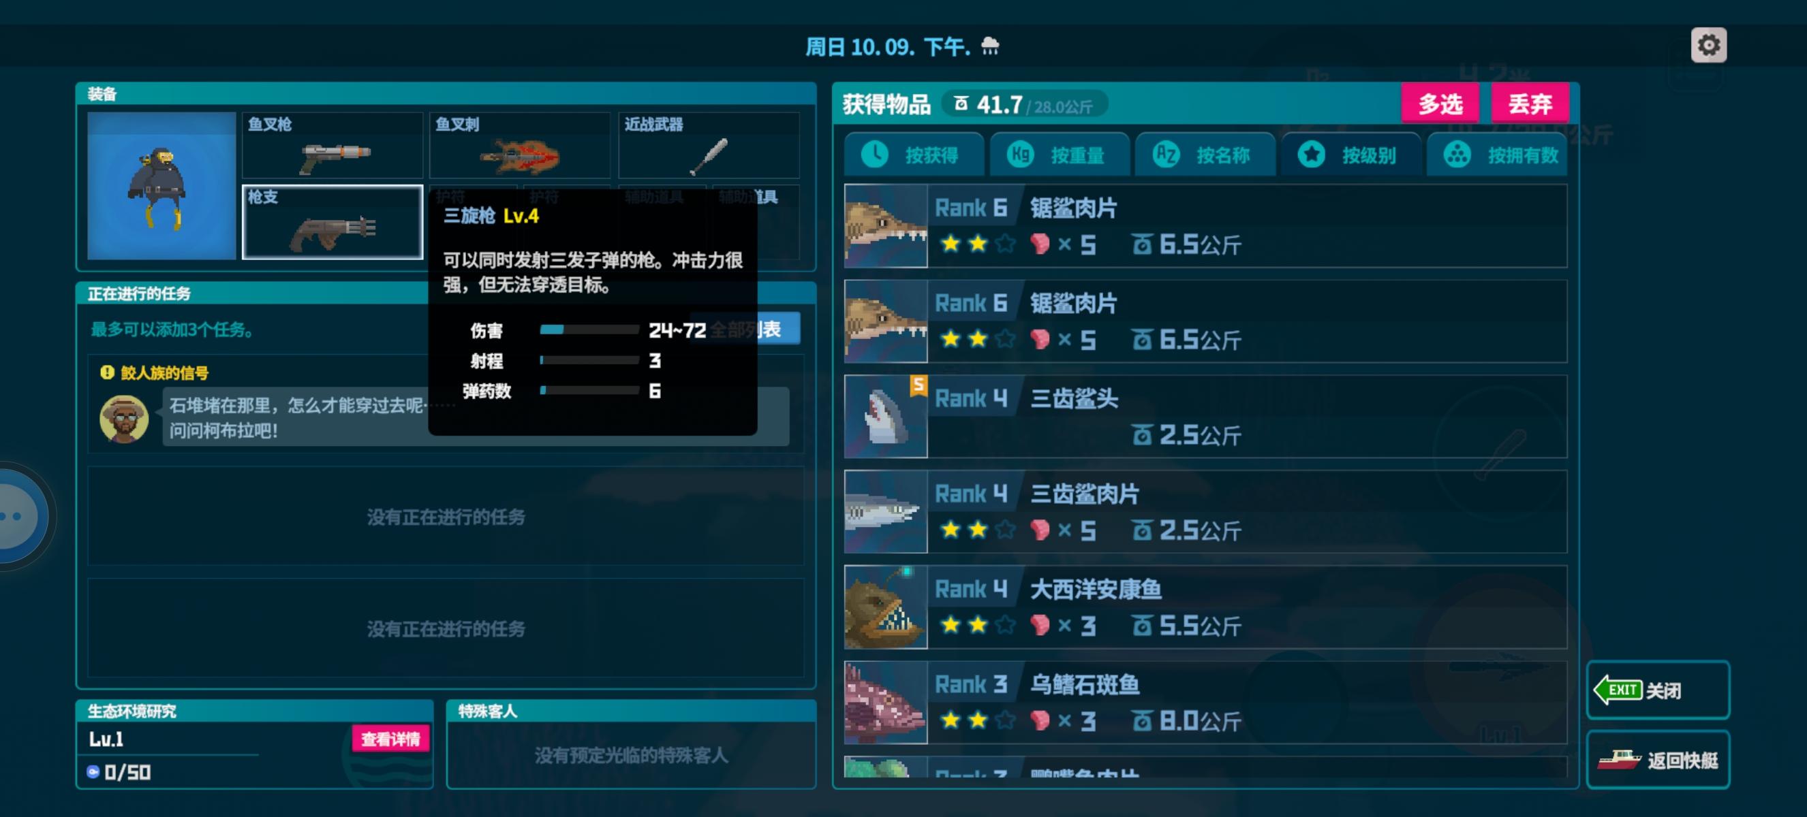Viewport: 1807px width, 817px height.
Task: Select the 大西洋安康鱼 anglerfish item
Action: coord(1206,607)
